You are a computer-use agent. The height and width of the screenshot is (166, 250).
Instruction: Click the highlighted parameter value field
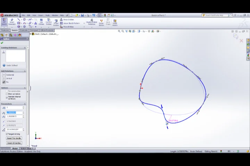click(x=14, y=113)
